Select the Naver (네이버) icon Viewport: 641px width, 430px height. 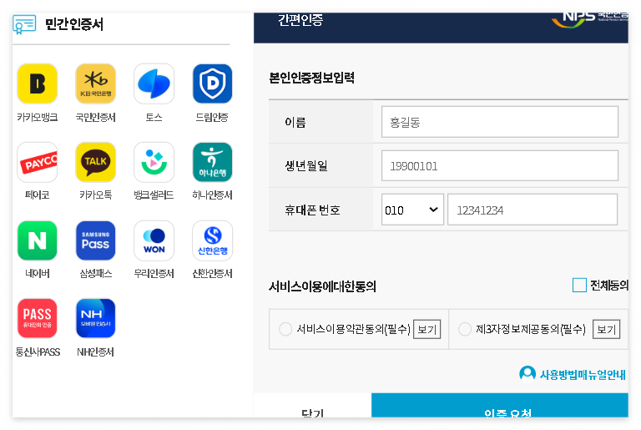(x=38, y=240)
